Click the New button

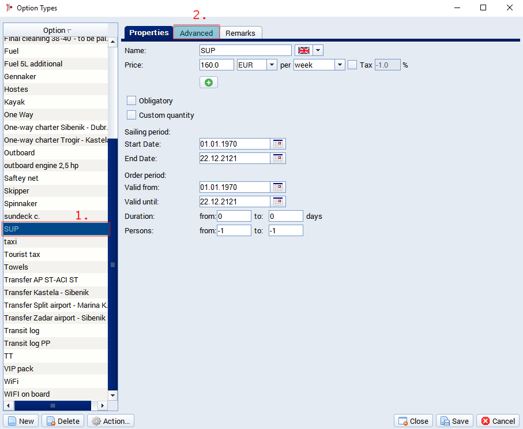click(21, 421)
